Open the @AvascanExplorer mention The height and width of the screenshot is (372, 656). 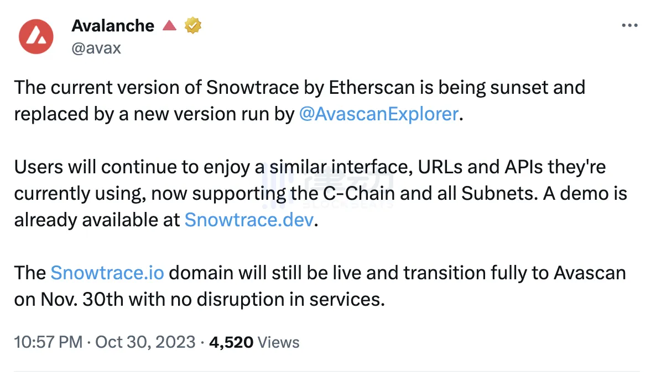click(x=378, y=114)
